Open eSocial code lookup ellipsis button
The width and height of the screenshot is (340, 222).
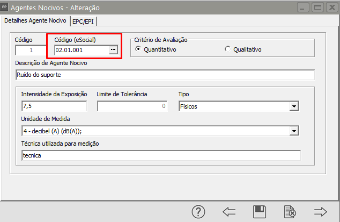point(113,50)
